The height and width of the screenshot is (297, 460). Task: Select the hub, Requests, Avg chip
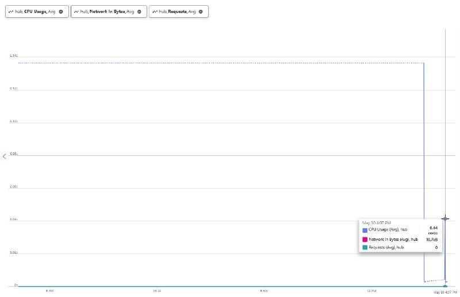tap(179, 11)
